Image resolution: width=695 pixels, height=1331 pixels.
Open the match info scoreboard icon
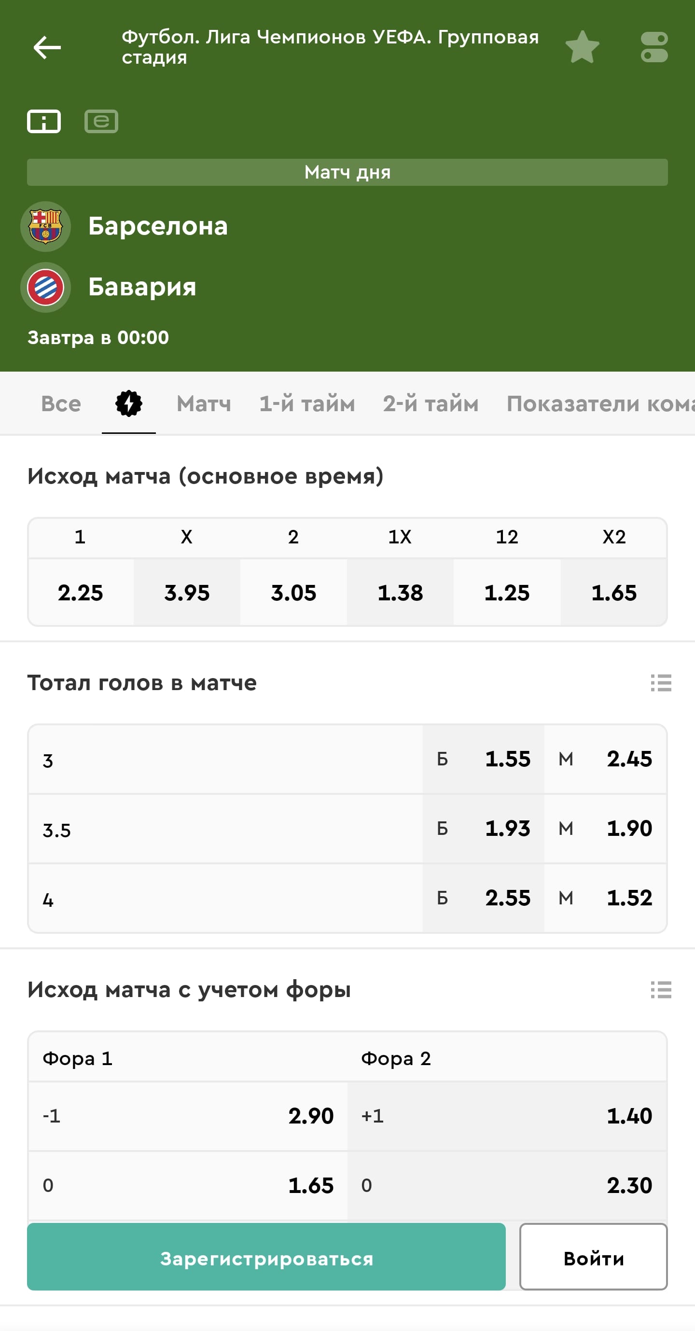click(44, 122)
